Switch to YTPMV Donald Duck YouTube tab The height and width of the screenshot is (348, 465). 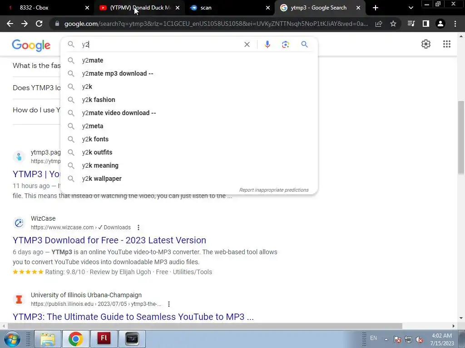tap(139, 8)
